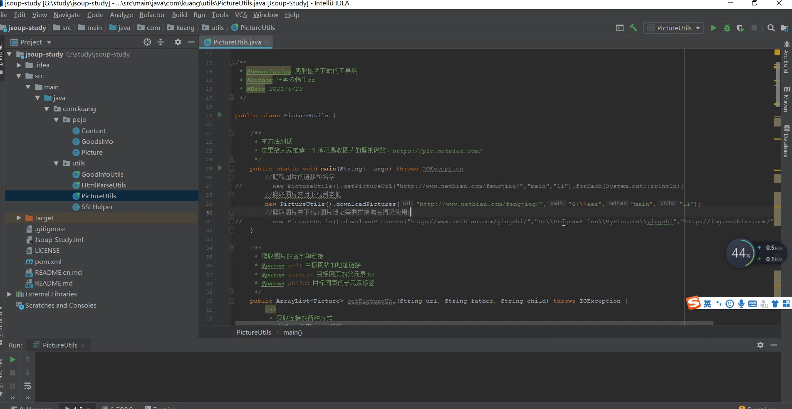Toggle code folding at line 25 method
This screenshot has height=409, width=792.
coord(232,168)
